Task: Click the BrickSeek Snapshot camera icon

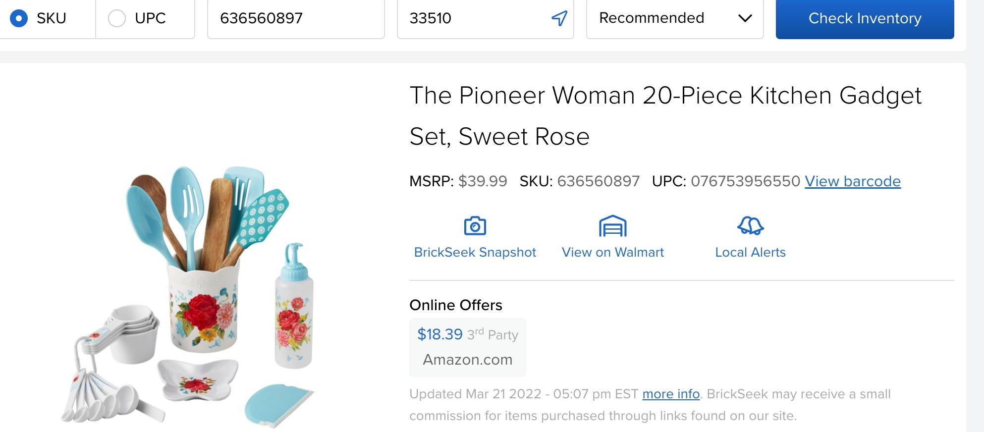Action: pos(475,226)
